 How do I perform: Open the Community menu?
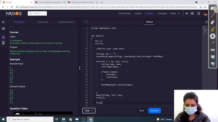125,14
